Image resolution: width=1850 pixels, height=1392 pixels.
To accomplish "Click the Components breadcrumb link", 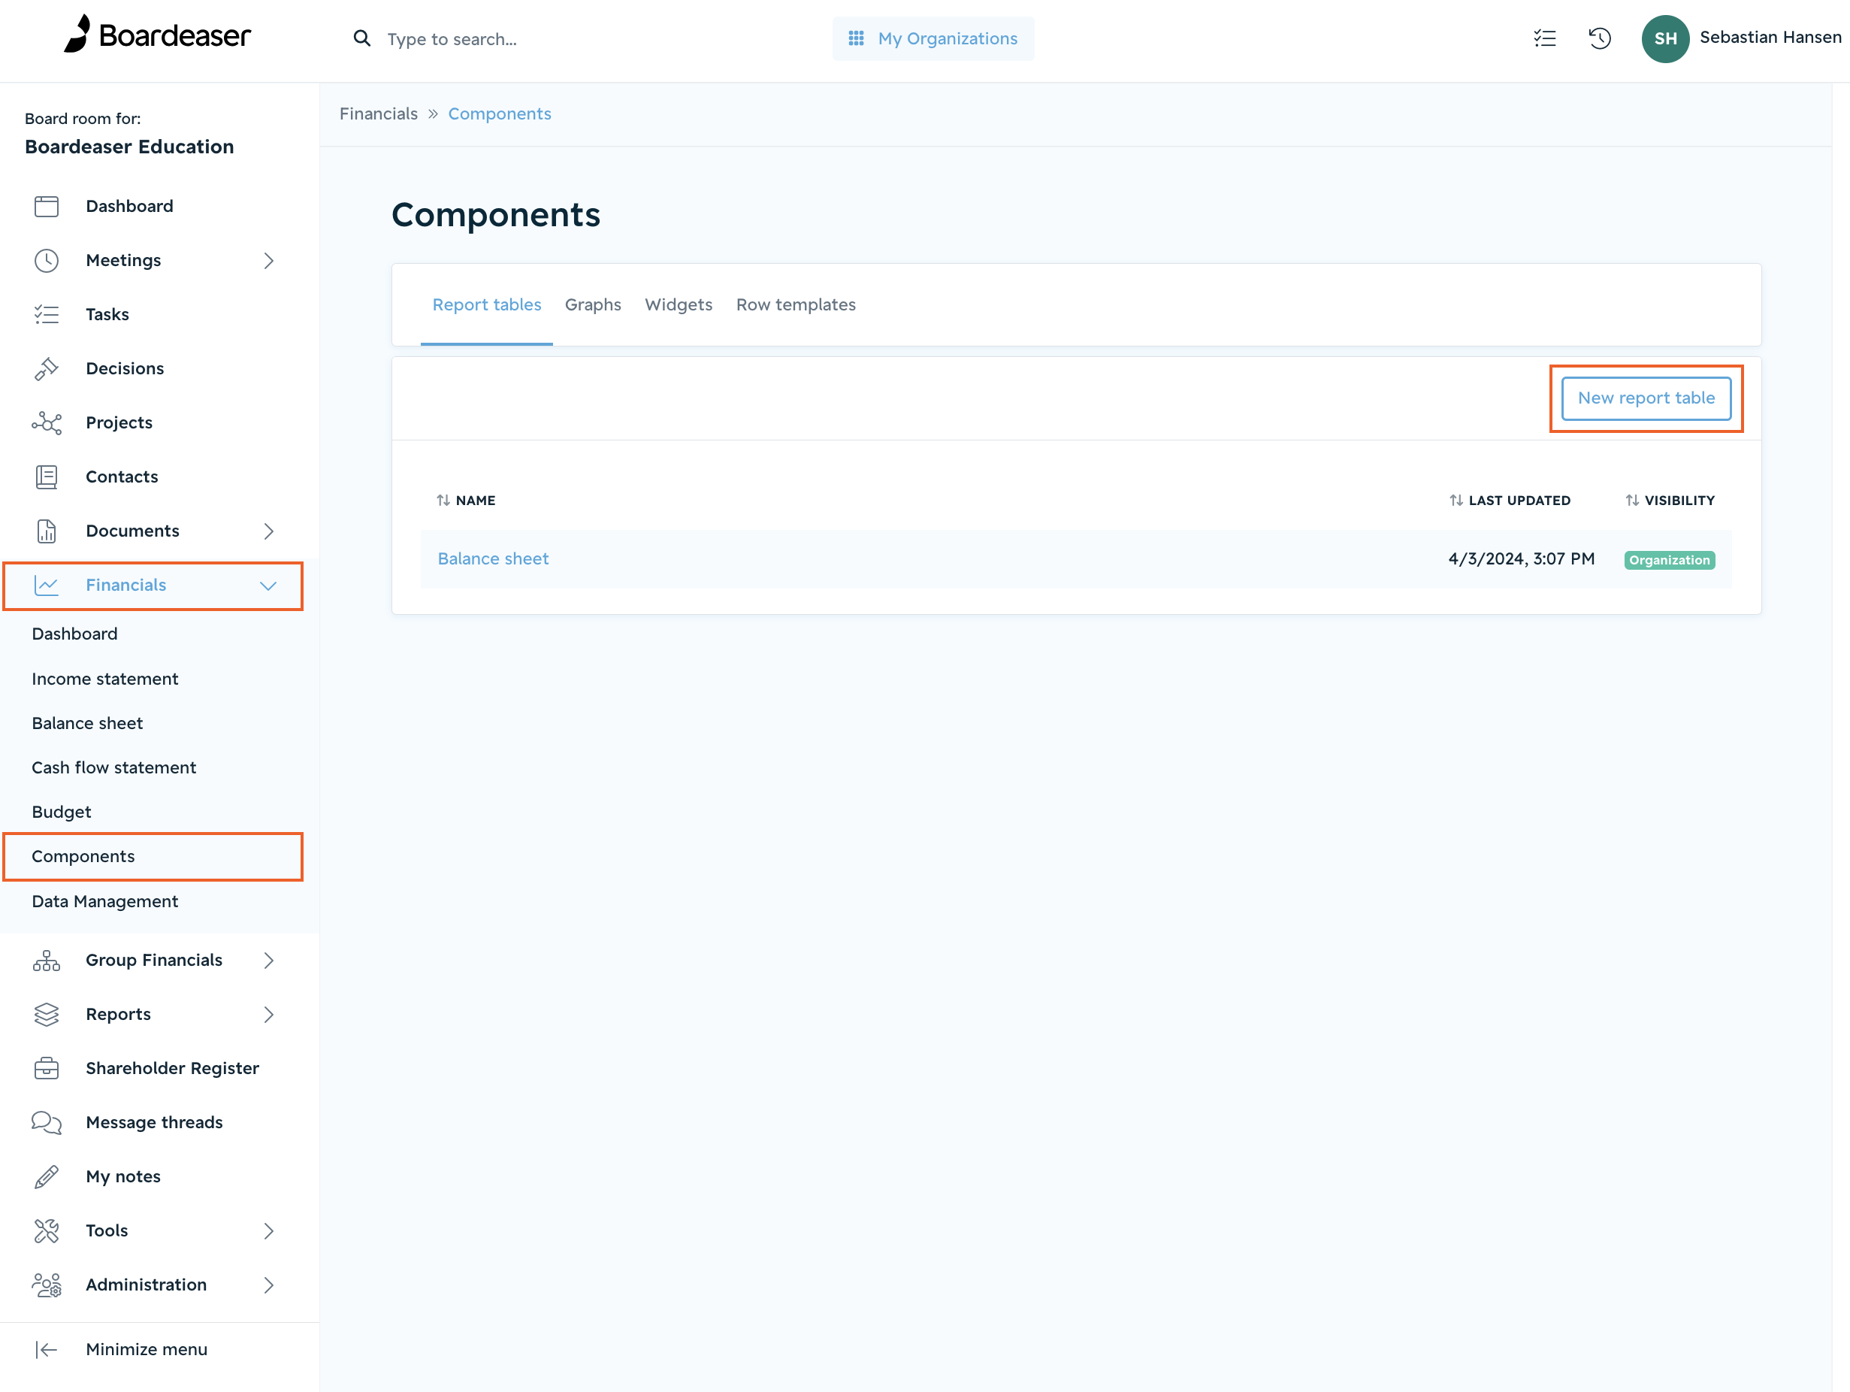I will [x=499, y=113].
